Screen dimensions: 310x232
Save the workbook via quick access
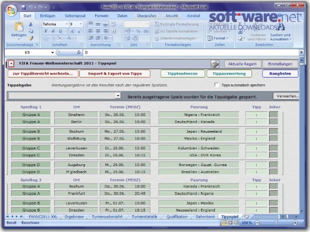click(24, 7)
